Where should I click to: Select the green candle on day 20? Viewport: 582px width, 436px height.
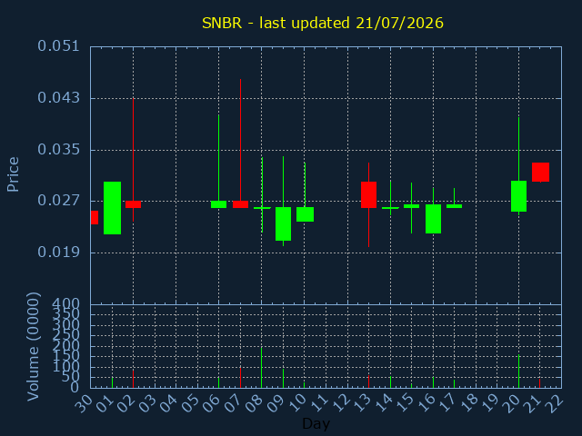click(518, 196)
